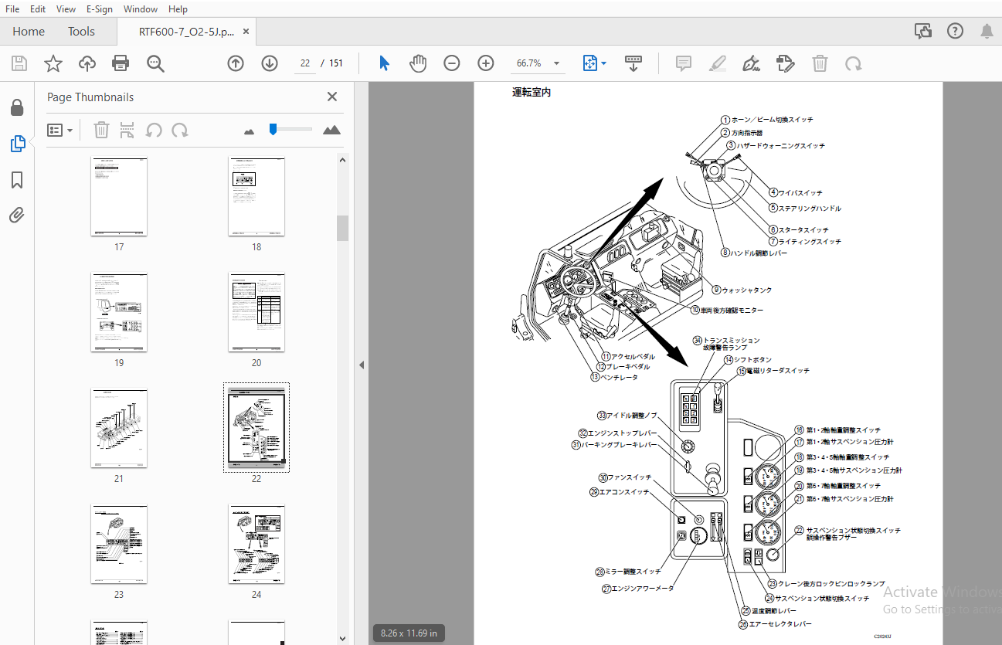Open the Attachments paperclip panel

[x=17, y=216]
